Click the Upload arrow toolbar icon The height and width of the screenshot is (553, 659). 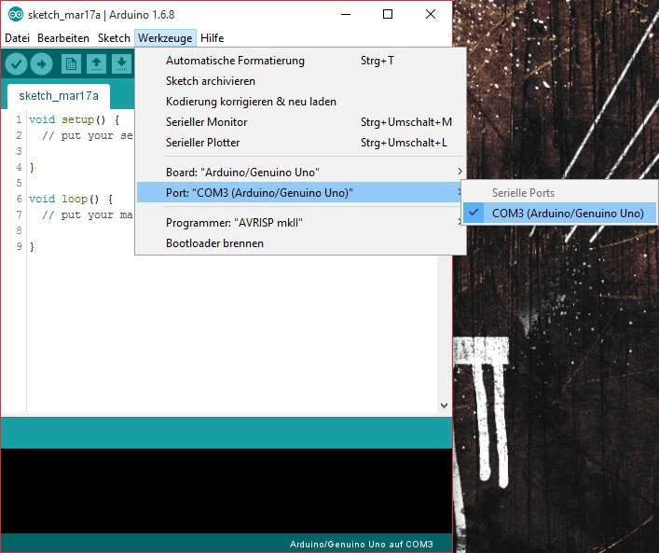41,64
